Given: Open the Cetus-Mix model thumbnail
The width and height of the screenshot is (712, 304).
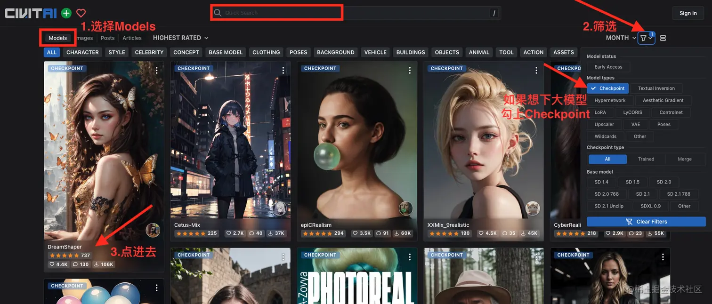Looking at the screenshot, I should point(230,140).
